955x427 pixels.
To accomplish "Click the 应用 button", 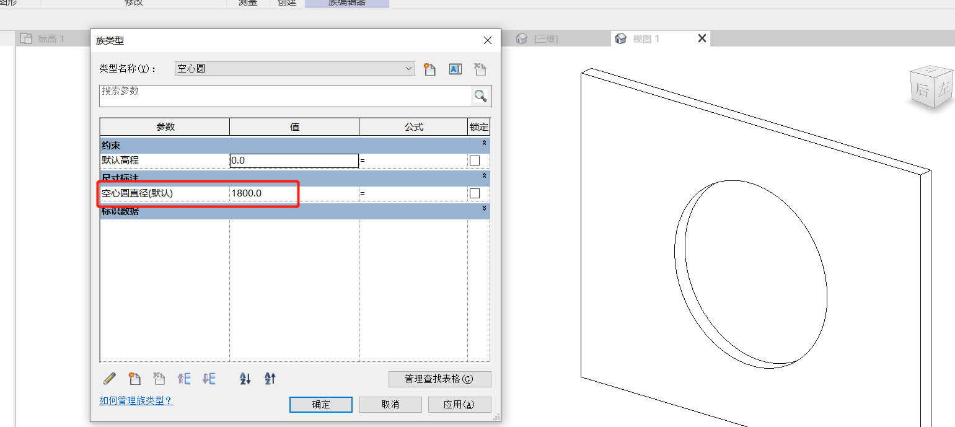I will click(459, 404).
